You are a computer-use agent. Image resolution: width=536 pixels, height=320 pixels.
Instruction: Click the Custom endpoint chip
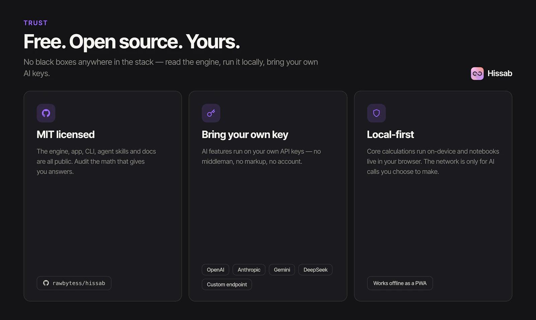click(227, 284)
